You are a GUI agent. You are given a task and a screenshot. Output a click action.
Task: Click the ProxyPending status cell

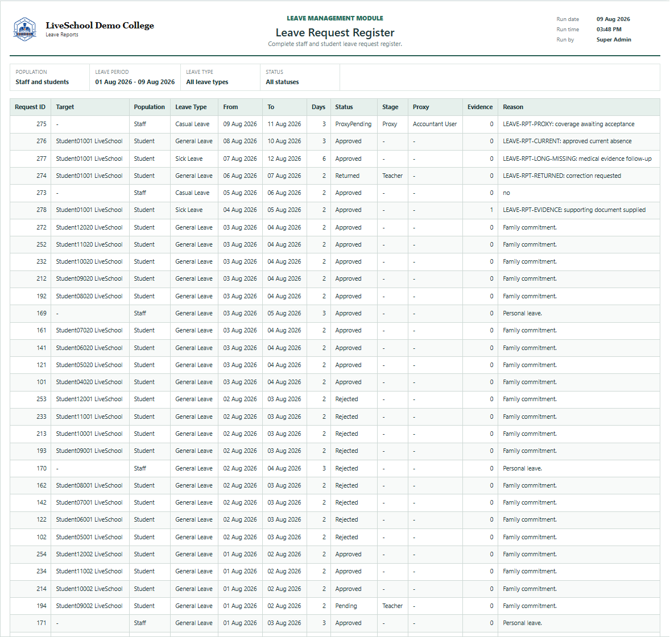(x=353, y=124)
